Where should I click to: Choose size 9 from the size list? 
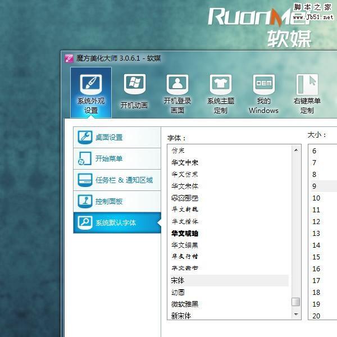tap(315, 186)
